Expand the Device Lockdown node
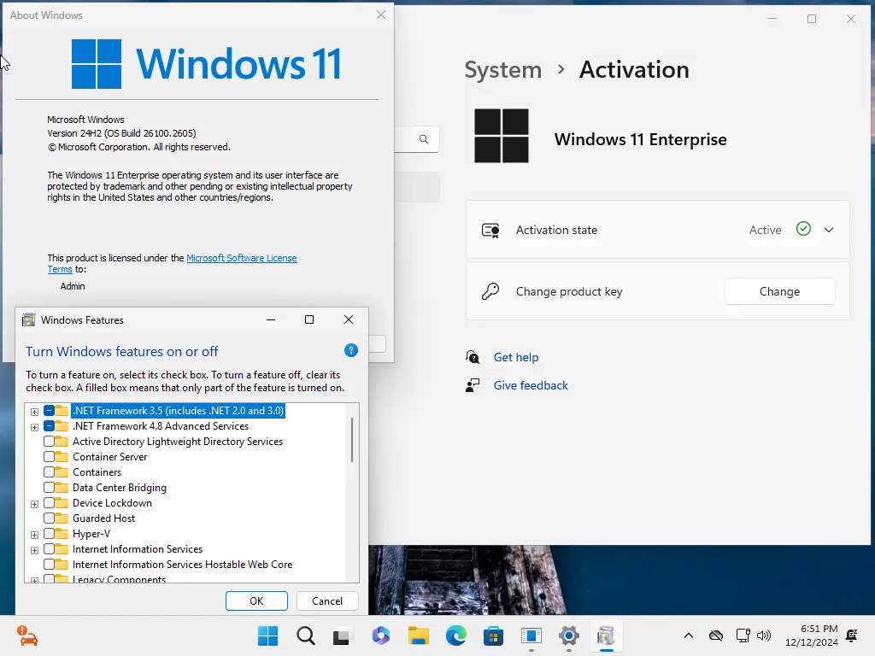 [x=34, y=504]
